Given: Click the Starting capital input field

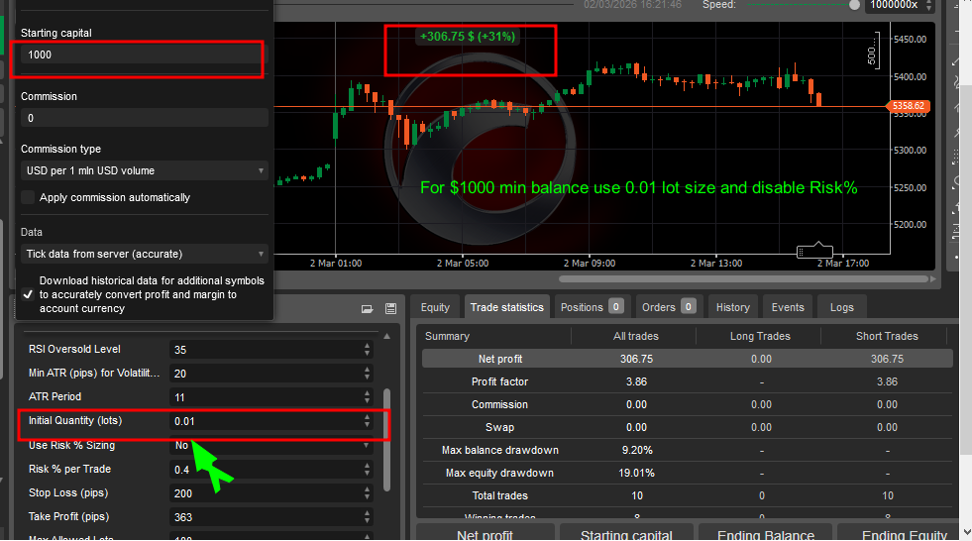Looking at the screenshot, I should coord(145,54).
